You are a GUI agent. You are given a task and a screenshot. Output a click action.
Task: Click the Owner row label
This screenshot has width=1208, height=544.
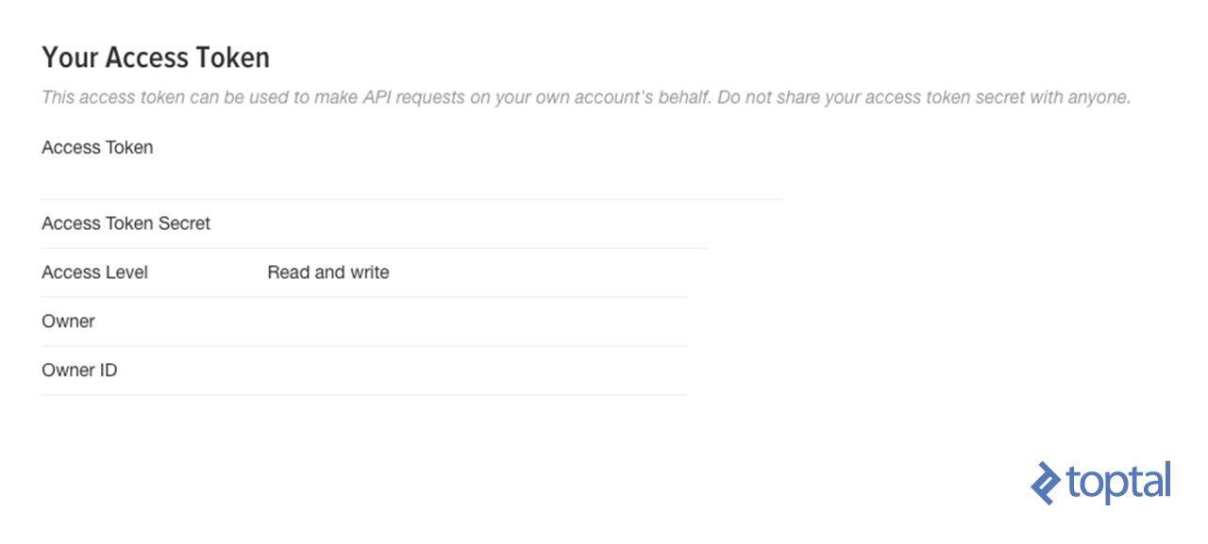[x=68, y=321]
